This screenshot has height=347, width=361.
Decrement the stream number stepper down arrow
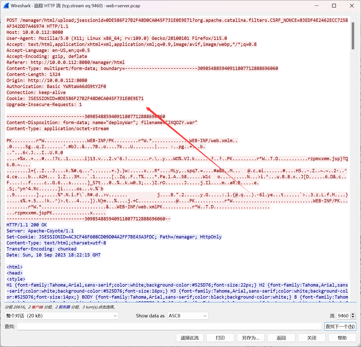[353, 317]
